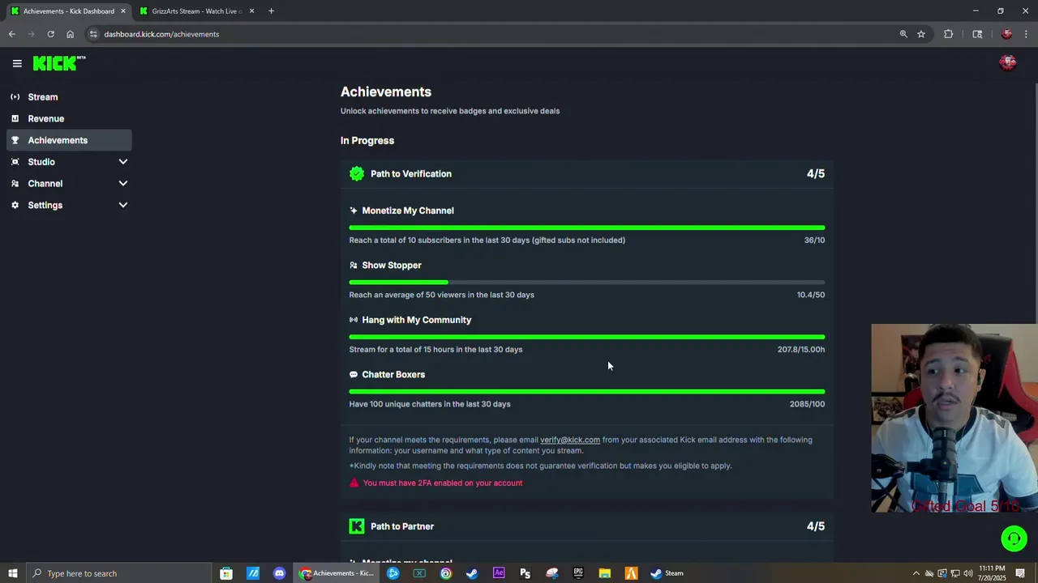Open After Effects from the taskbar
Image resolution: width=1038 pixels, height=583 pixels.
pos(499,573)
